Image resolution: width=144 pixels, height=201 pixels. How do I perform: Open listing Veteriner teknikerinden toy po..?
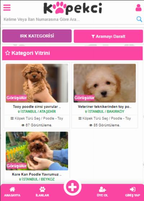[105, 106]
